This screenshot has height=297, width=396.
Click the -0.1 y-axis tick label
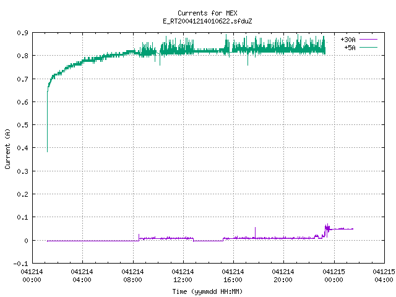[x=20, y=264]
